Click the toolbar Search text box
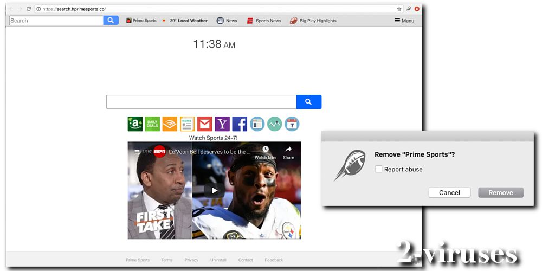 [56, 21]
